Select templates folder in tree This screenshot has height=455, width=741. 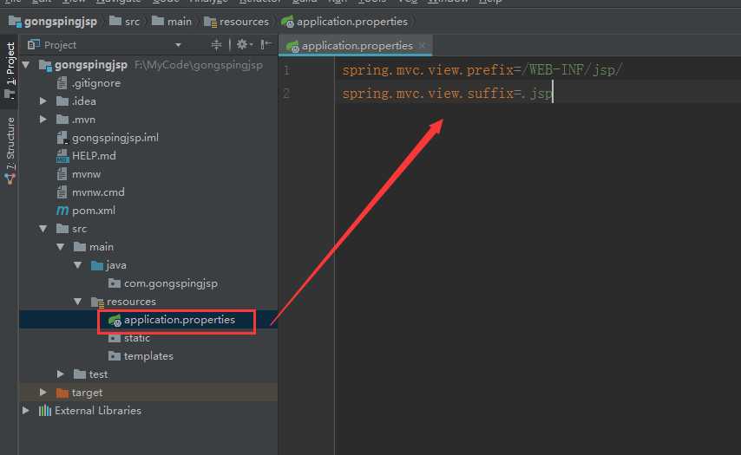[148, 356]
